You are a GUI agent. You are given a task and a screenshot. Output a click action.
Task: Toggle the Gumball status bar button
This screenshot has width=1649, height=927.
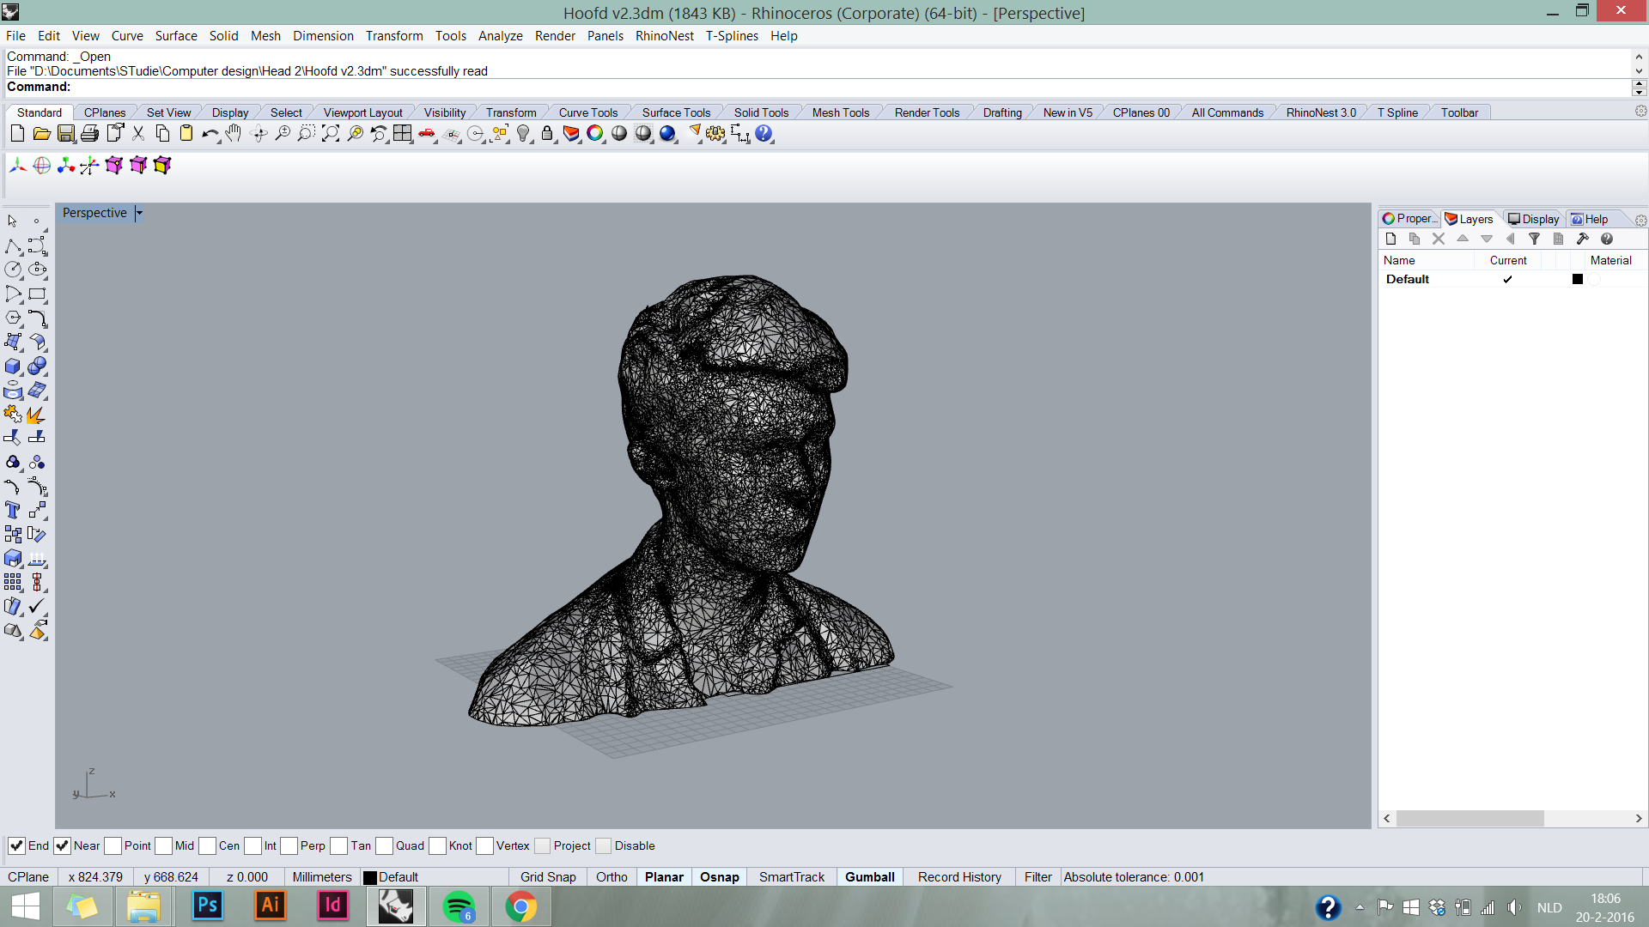pyautogui.click(x=869, y=877)
